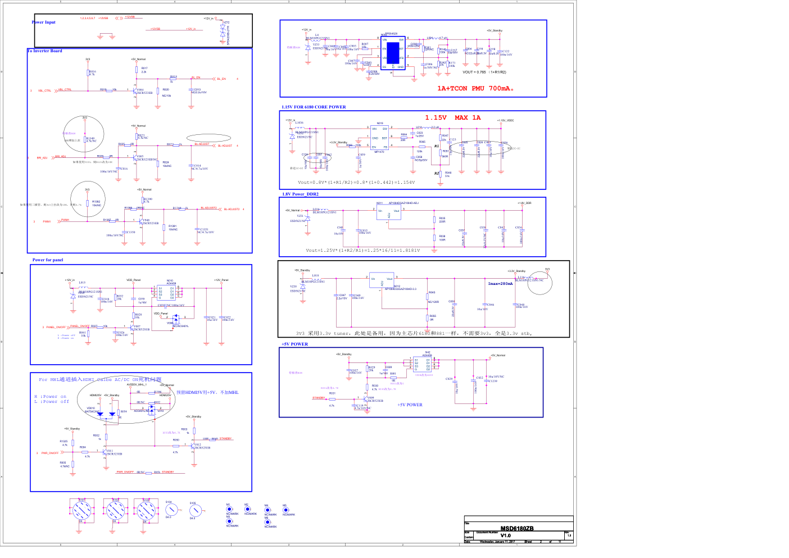Click the S104 circular symbol
The image size is (789, 558).
(x=171, y=510)
